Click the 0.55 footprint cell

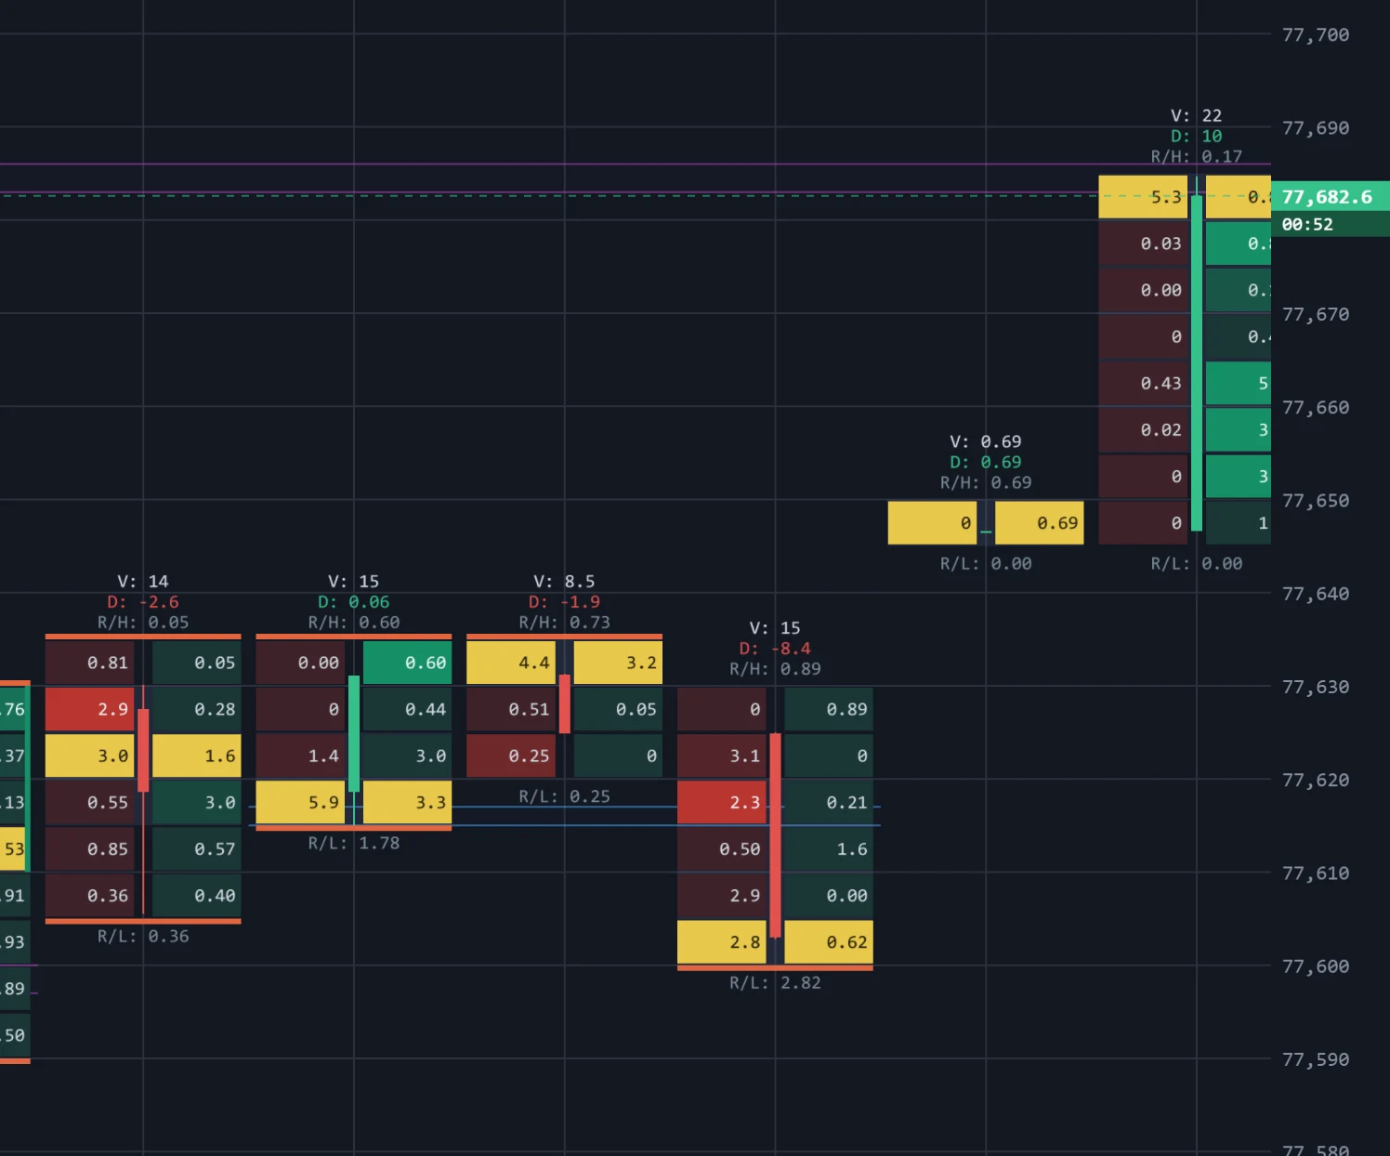pos(90,802)
